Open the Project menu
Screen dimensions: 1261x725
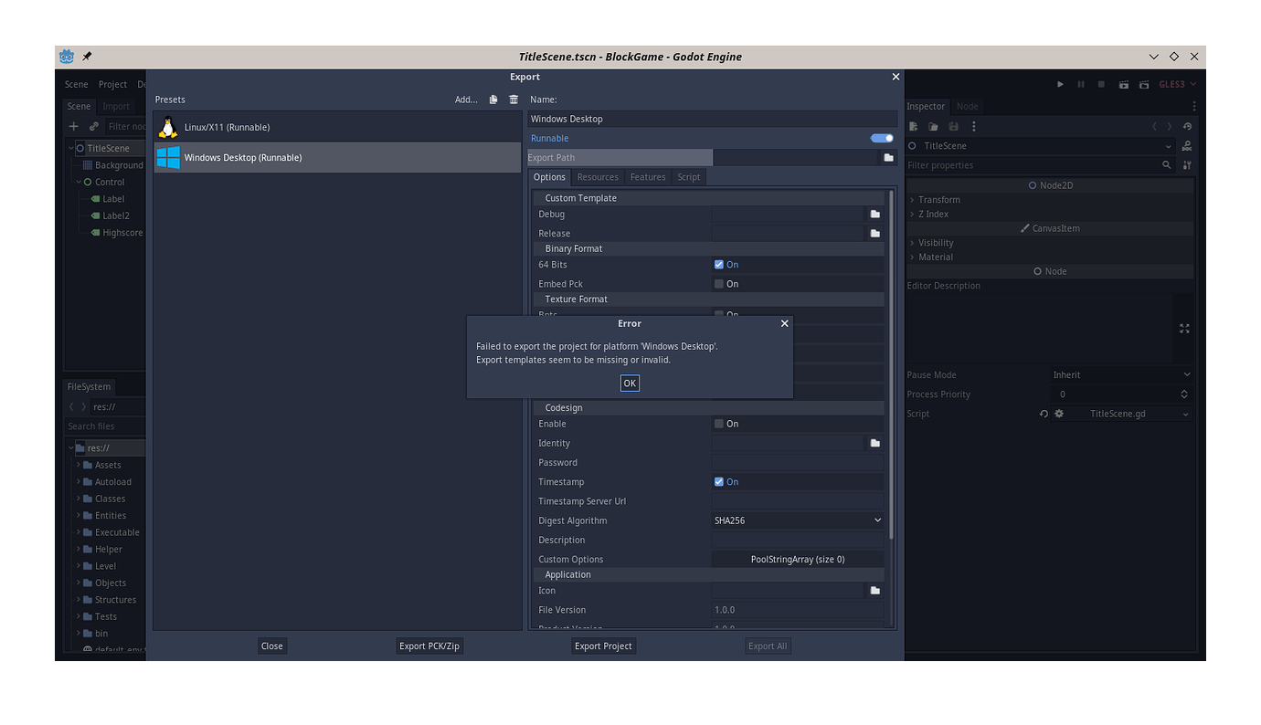click(112, 84)
